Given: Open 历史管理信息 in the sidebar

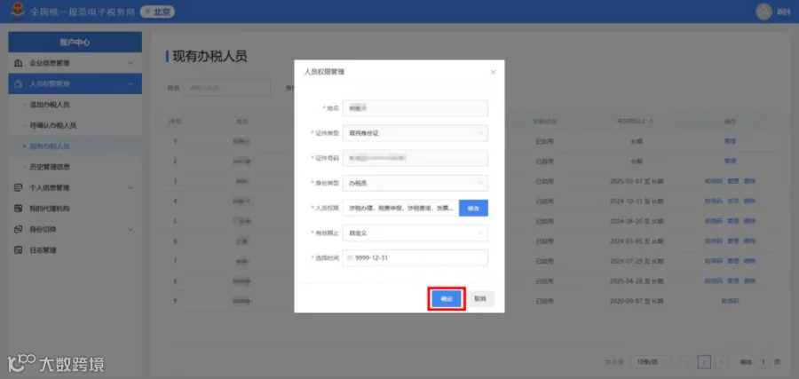Looking at the screenshot, I should click(x=50, y=167).
